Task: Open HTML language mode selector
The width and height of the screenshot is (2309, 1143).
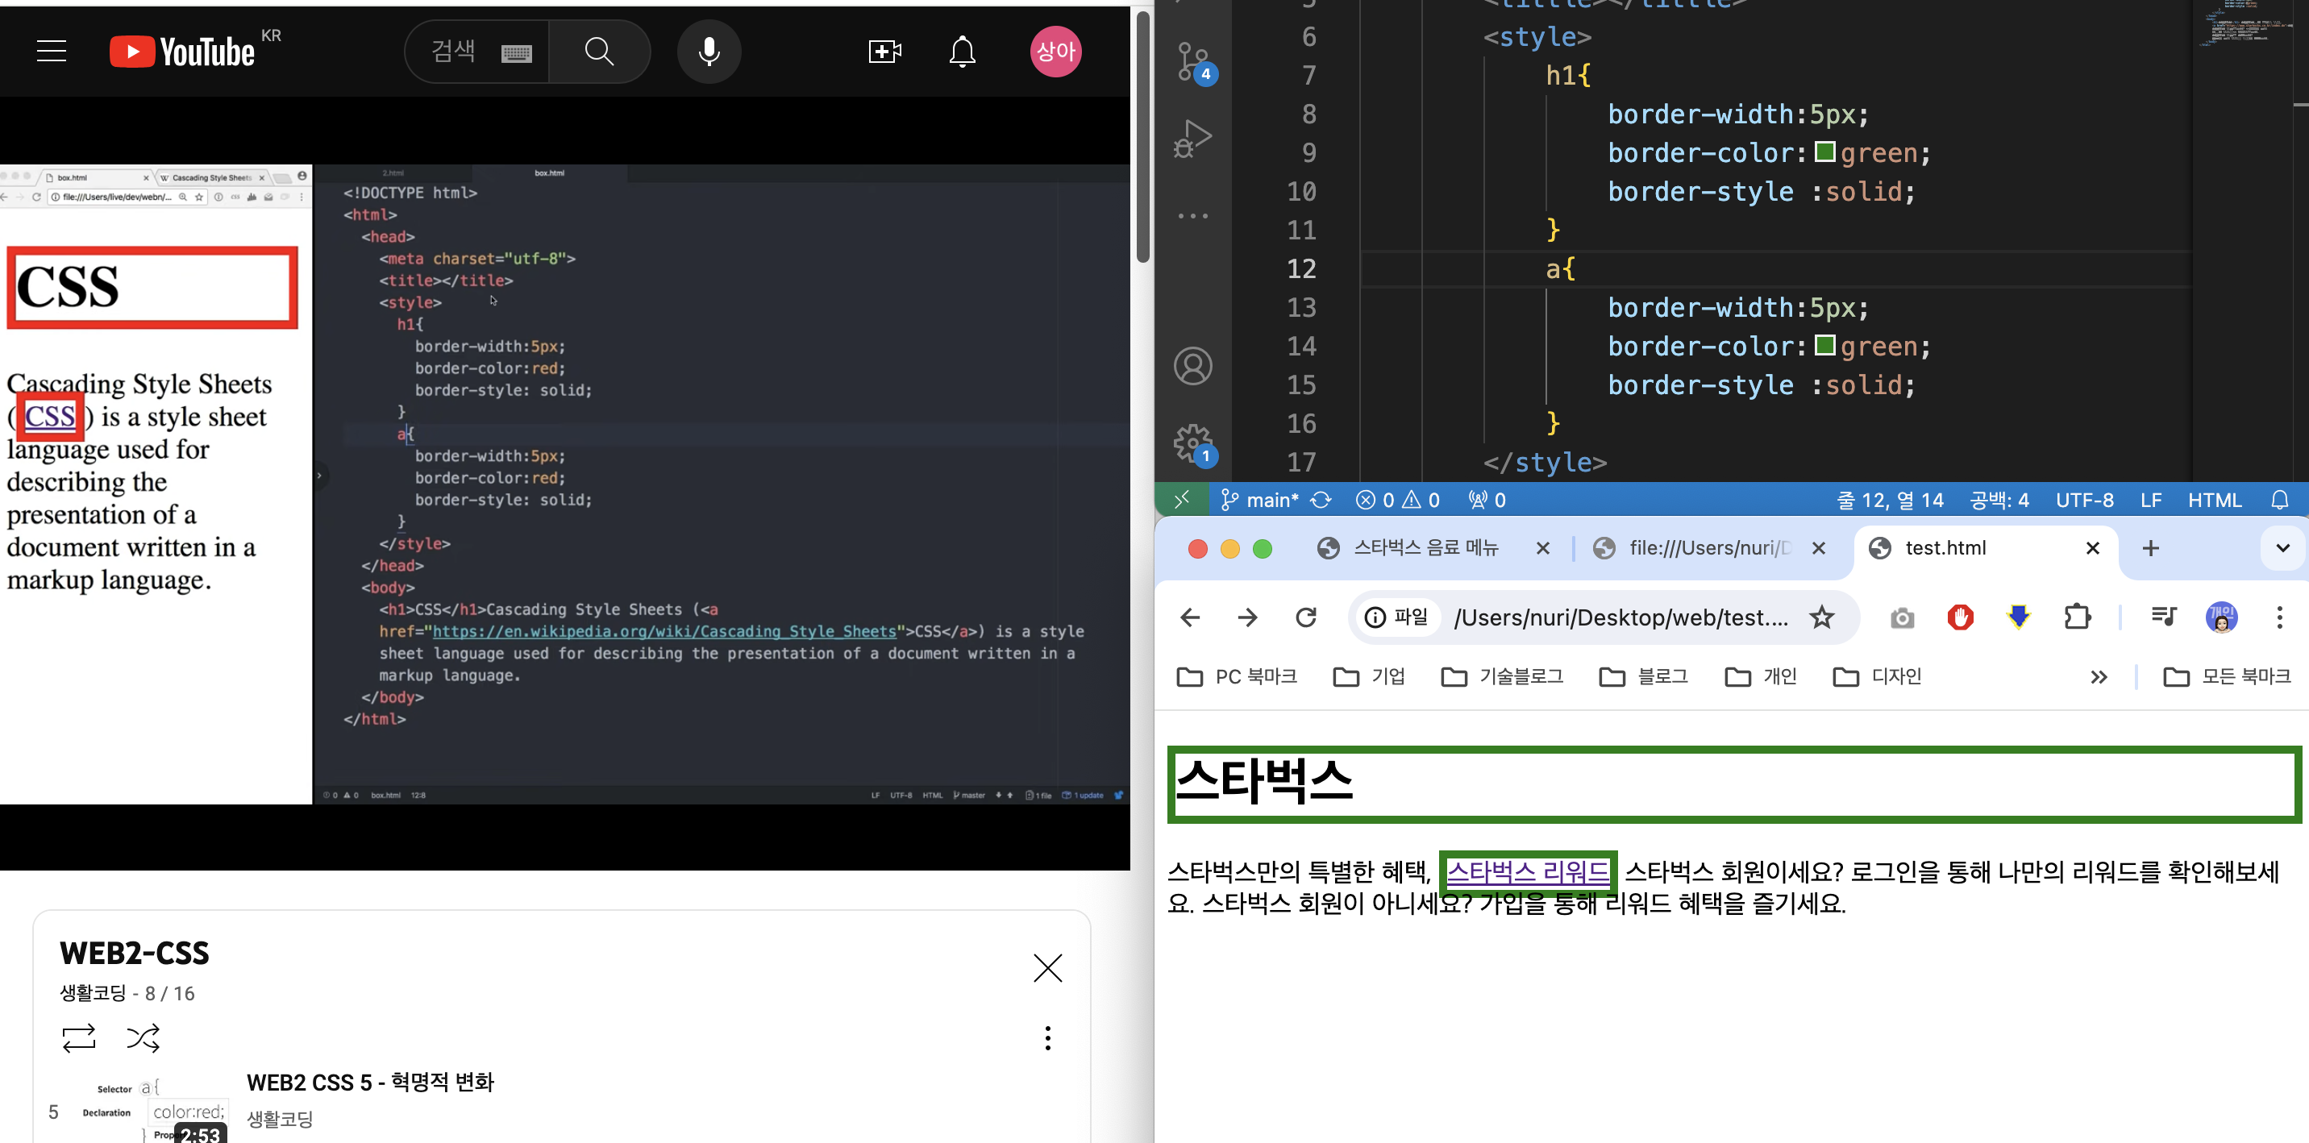Action: pyautogui.click(x=2214, y=501)
